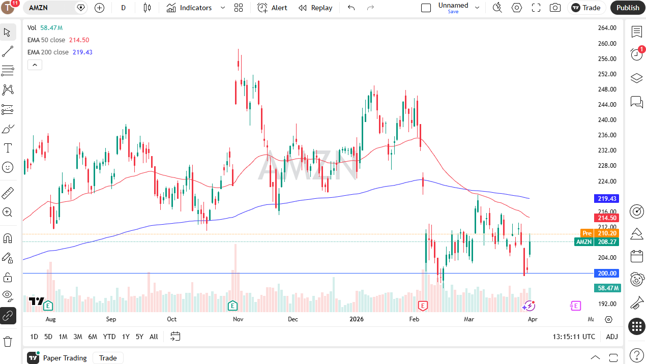Click the top-bar Trade button
This screenshot has height=364, width=646.
(x=586, y=8)
